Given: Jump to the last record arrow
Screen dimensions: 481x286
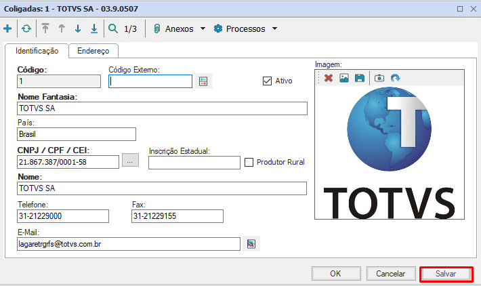Looking at the screenshot, I should (94, 28).
